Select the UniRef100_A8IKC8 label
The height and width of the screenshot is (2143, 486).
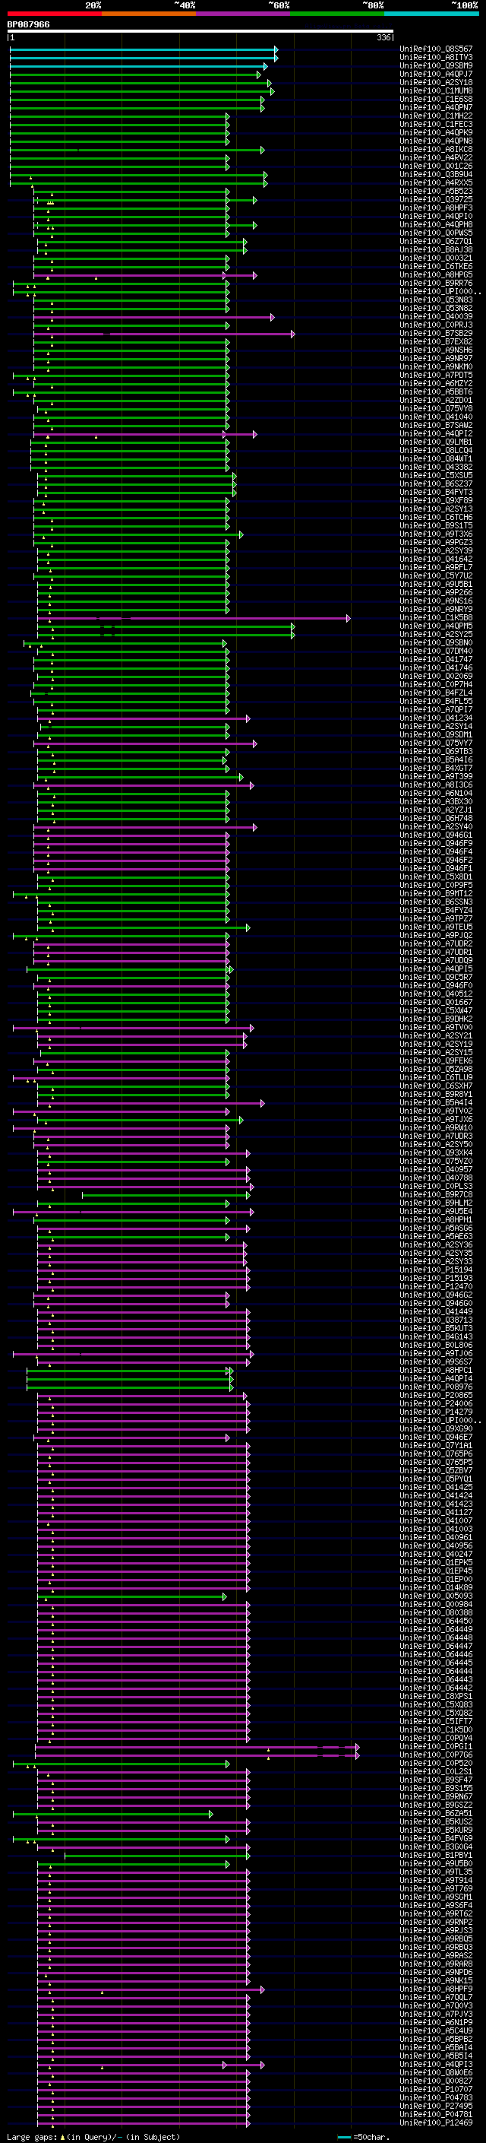pos(436,150)
